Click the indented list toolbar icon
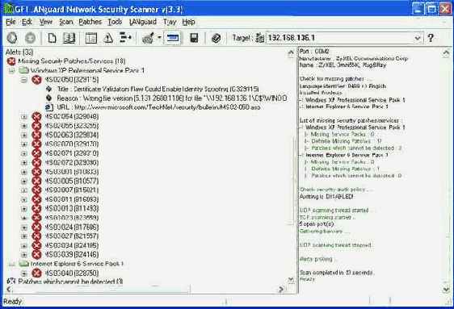This screenshot has height=309, width=454. (125, 38)
